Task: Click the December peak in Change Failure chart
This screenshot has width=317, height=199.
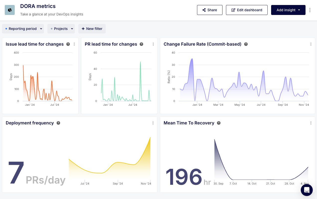Action: pos(192,59)
